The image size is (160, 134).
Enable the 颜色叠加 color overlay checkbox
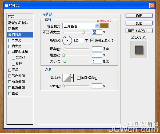10,76
